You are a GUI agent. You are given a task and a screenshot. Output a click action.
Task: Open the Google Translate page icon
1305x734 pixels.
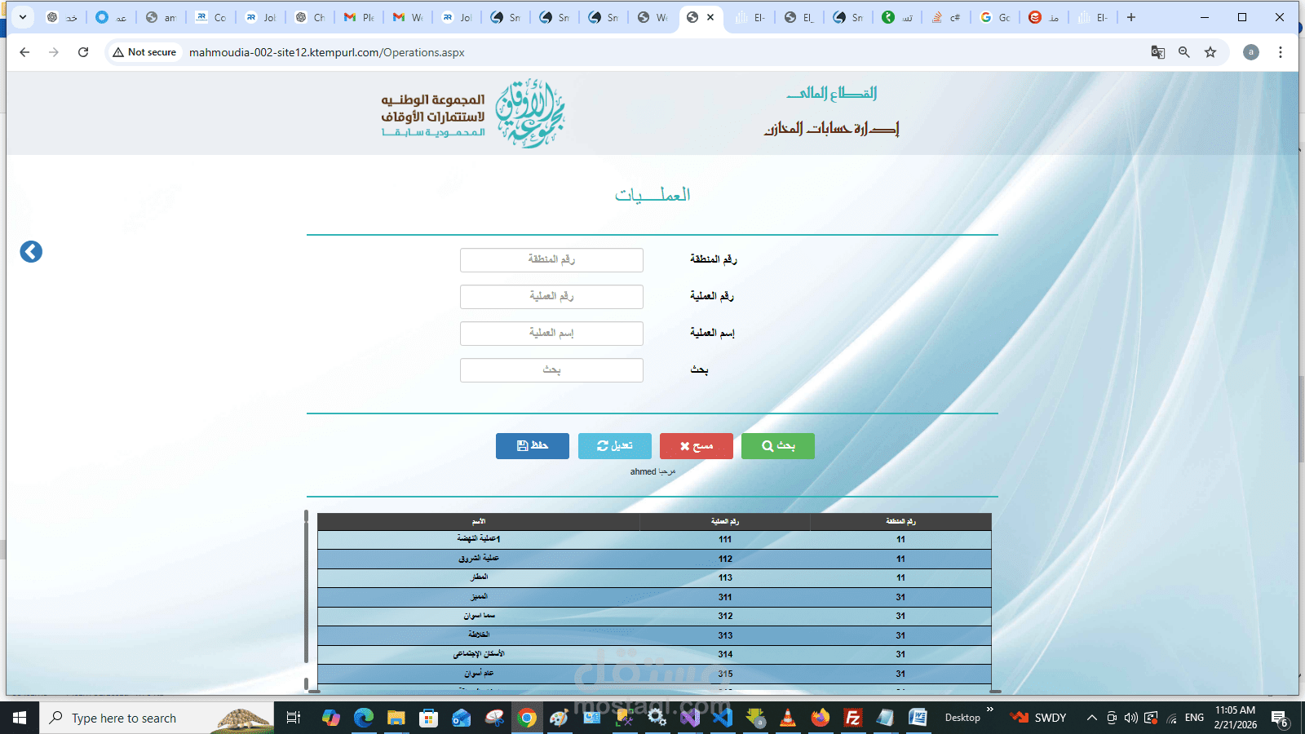pos(1157,52)
